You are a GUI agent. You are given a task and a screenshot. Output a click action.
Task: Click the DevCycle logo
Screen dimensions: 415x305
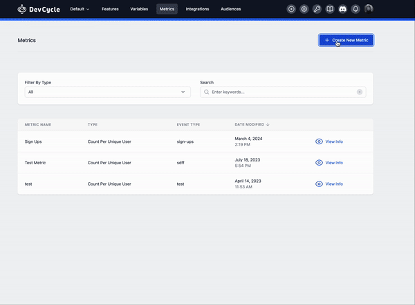pos(40,9)
